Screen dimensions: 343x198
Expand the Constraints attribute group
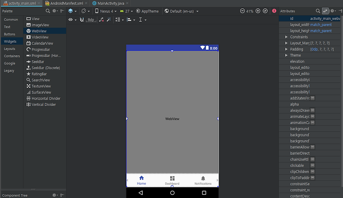(x=286, y=37)
